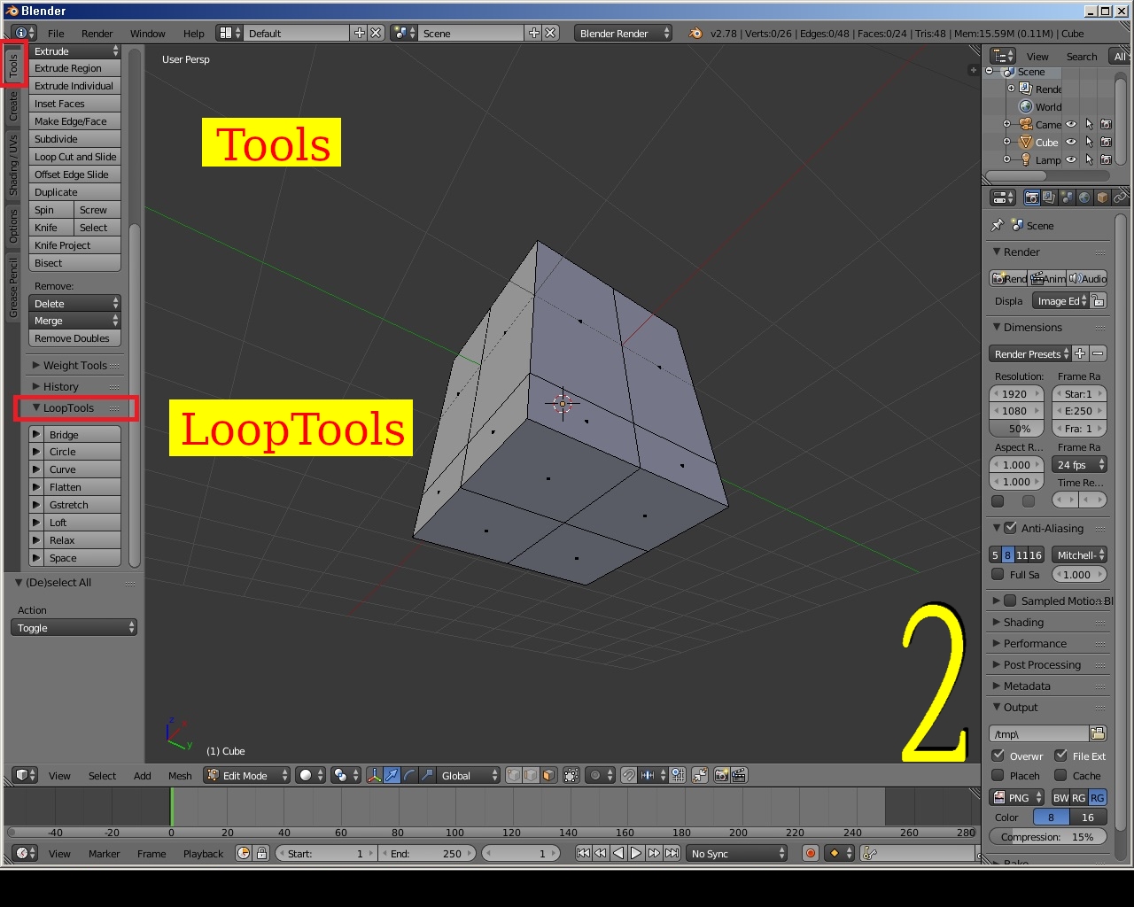The height and width of the screenshot is (907, 1134).
Task: Open the Global orientation dropdown
Action: pos(470,775)
